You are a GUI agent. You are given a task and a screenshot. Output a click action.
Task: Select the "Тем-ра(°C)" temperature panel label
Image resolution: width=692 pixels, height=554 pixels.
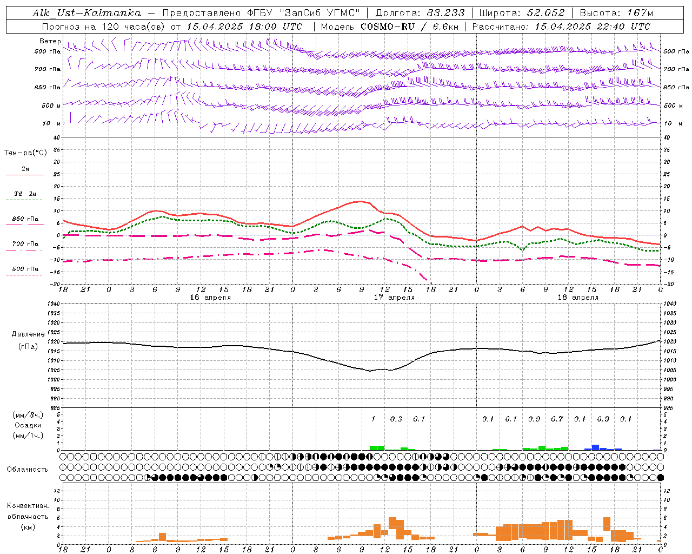25,153
